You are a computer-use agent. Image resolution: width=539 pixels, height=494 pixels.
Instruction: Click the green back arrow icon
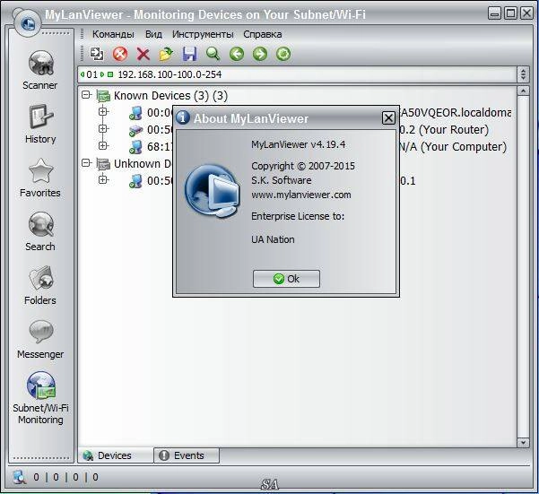237,54
